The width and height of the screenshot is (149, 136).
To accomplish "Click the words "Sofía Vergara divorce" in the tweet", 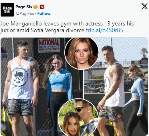I will pyautogui.click(x=58, y=30).
